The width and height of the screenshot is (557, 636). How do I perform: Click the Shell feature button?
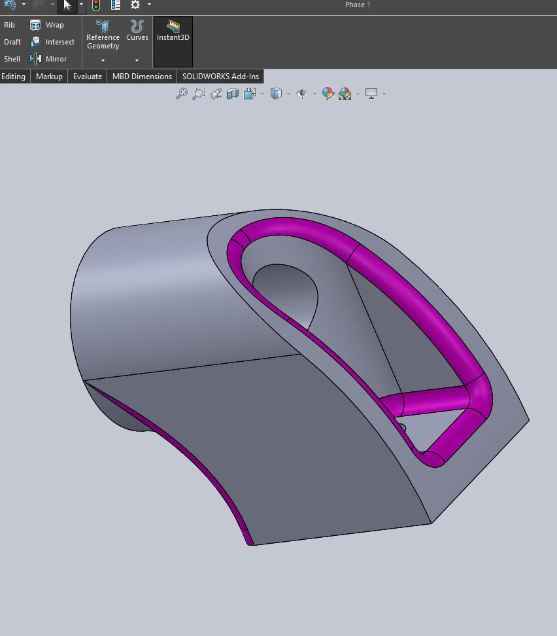(x=12, y=59)
